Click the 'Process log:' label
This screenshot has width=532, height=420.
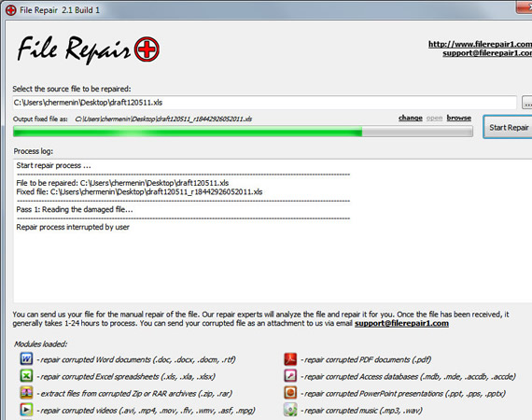pyautogui.click(x=34, y=151)
